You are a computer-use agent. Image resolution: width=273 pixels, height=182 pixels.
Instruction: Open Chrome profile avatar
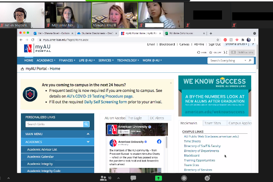[248, 40]
